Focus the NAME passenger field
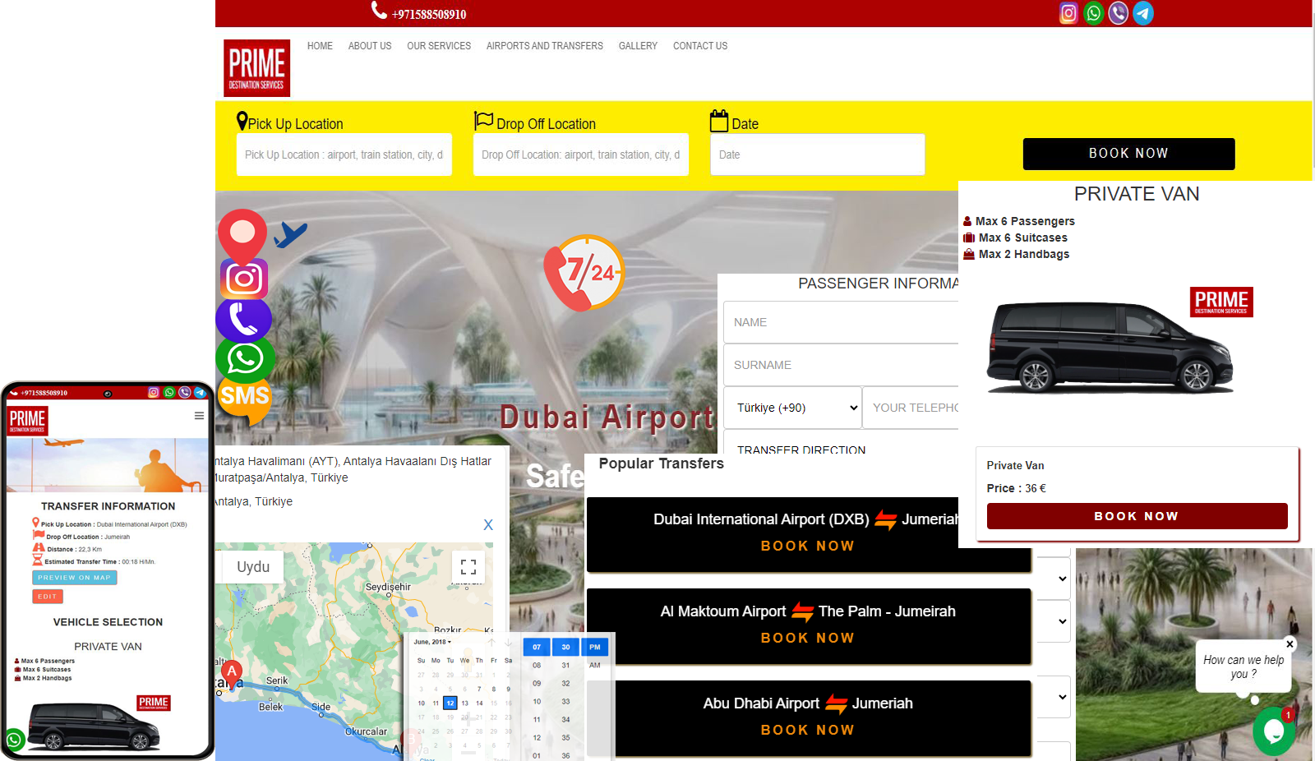 (841, 322)
